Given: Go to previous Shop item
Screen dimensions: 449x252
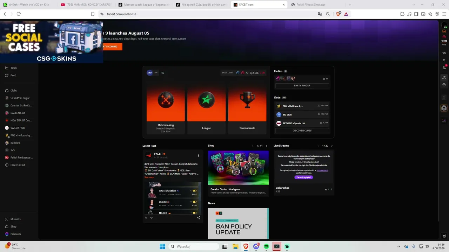Looking at the screenshot, I should point(253,146).
